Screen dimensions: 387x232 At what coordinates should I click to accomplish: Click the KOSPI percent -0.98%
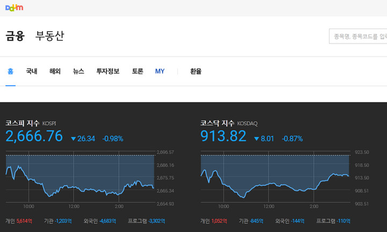click(x=113, y=138)
